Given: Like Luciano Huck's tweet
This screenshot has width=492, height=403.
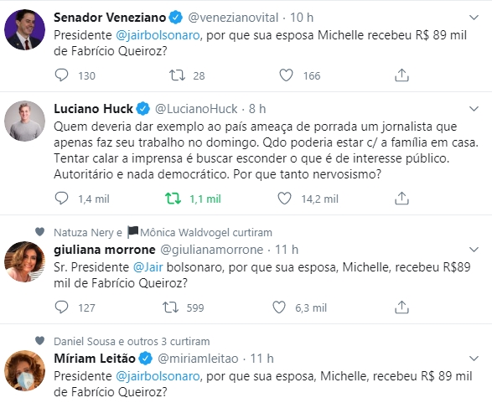Looking at the screenshot, I should [285, 199].
